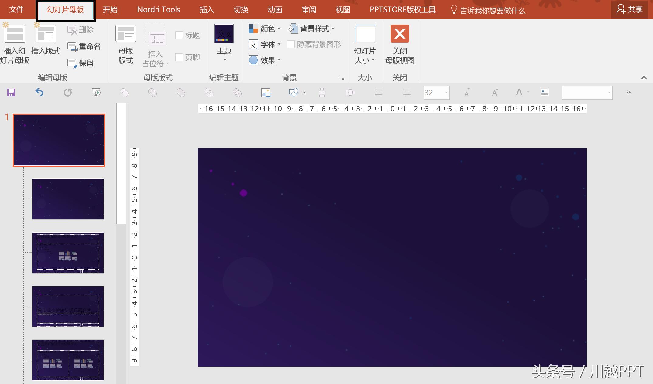
Task: Switch to the 插入 (Insert) ribbon tab
Action: coord(206,9)
